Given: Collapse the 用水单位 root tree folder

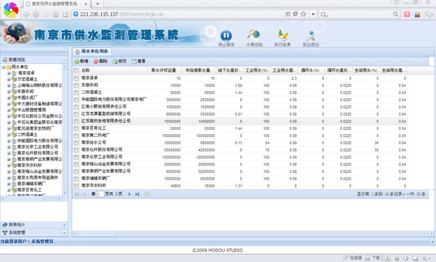Looking at the screenshot, I should 3,67.
